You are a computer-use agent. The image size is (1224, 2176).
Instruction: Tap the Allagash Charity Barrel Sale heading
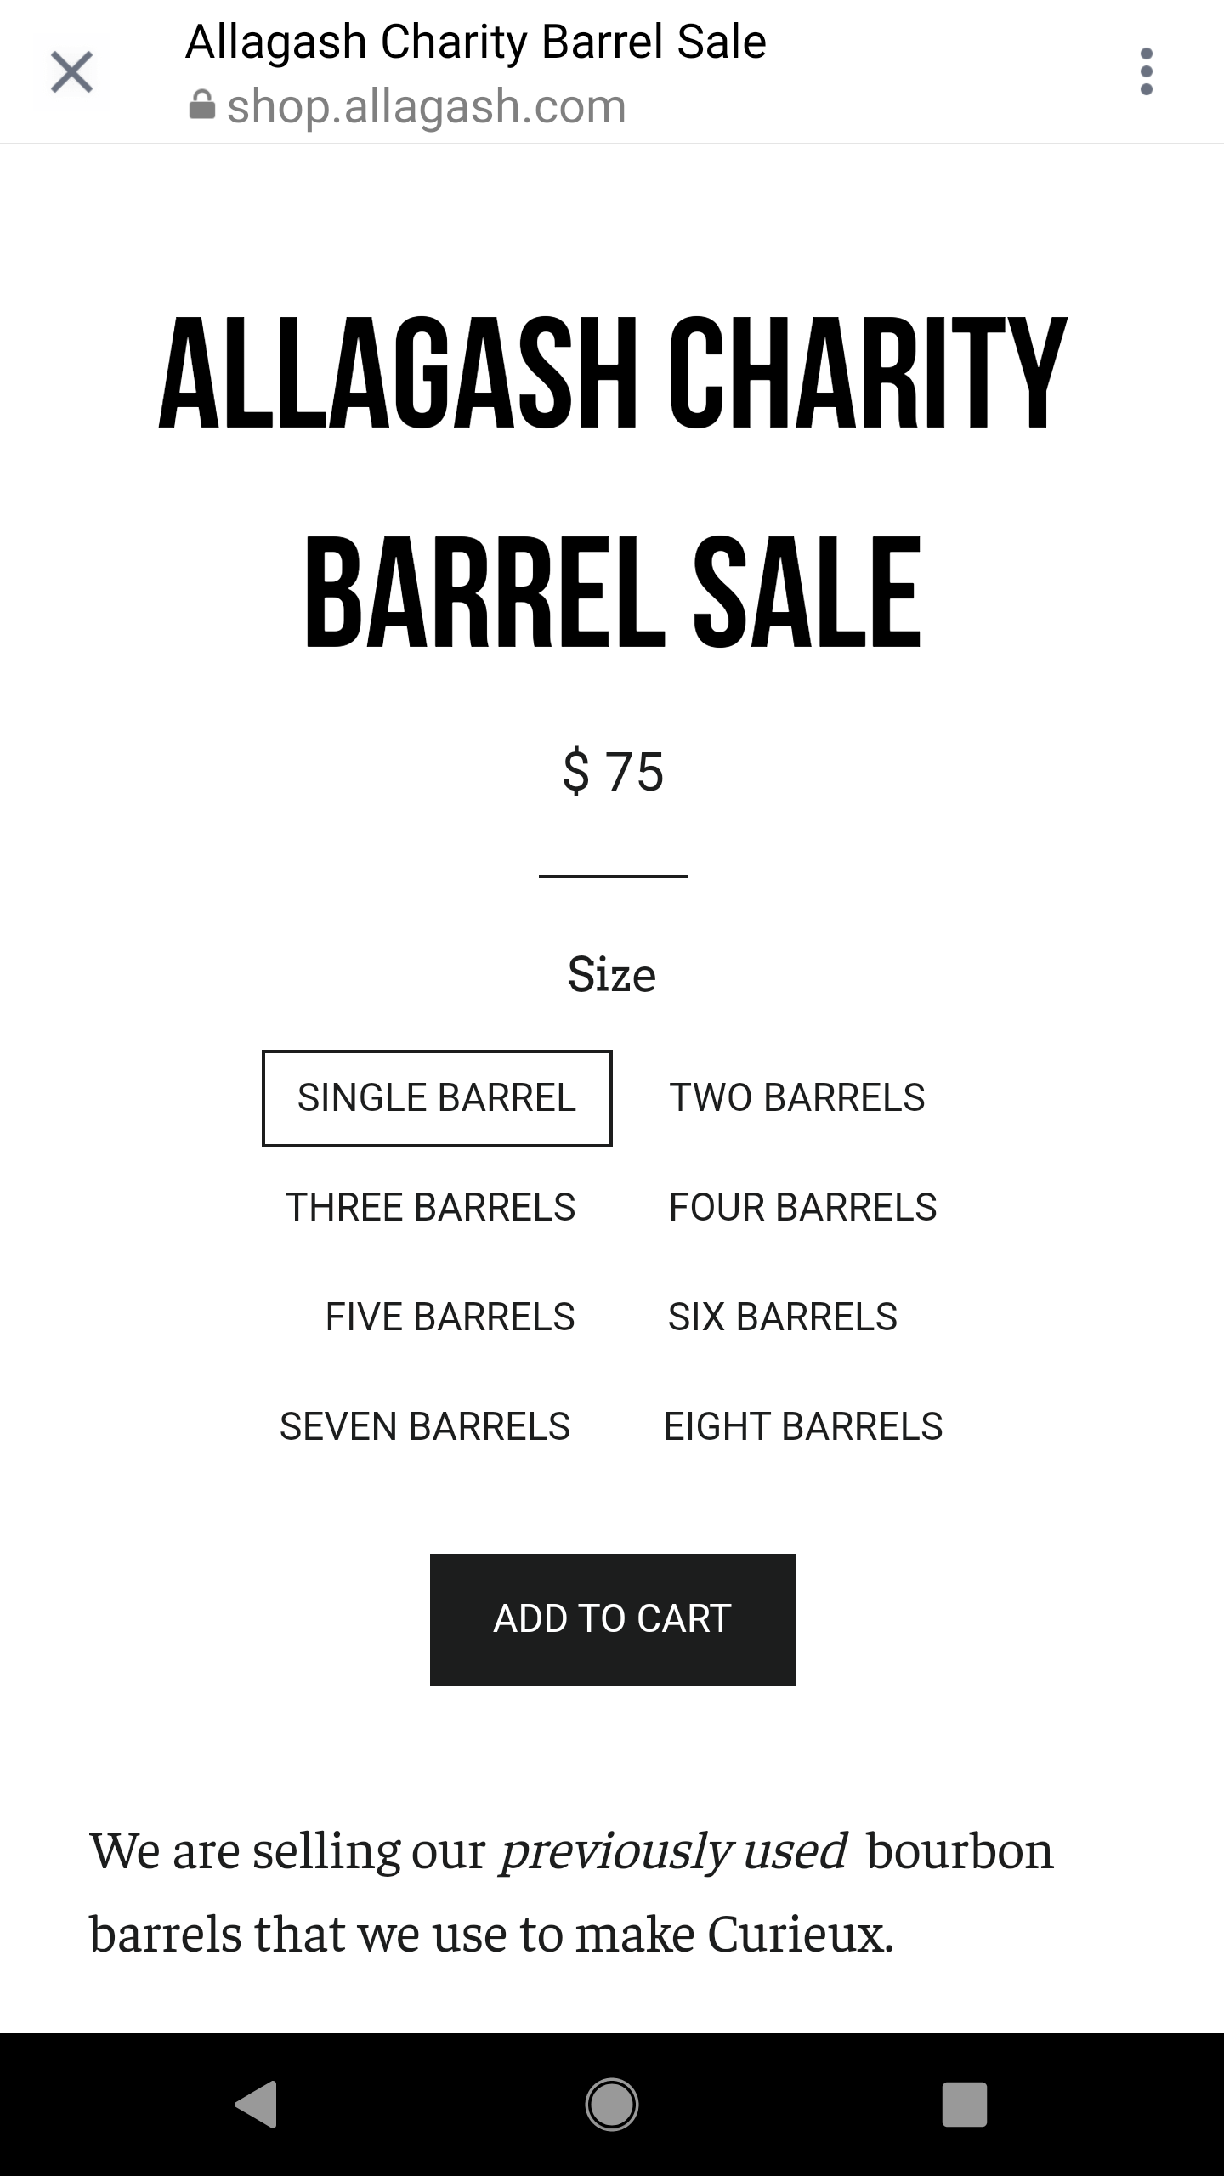612,482
